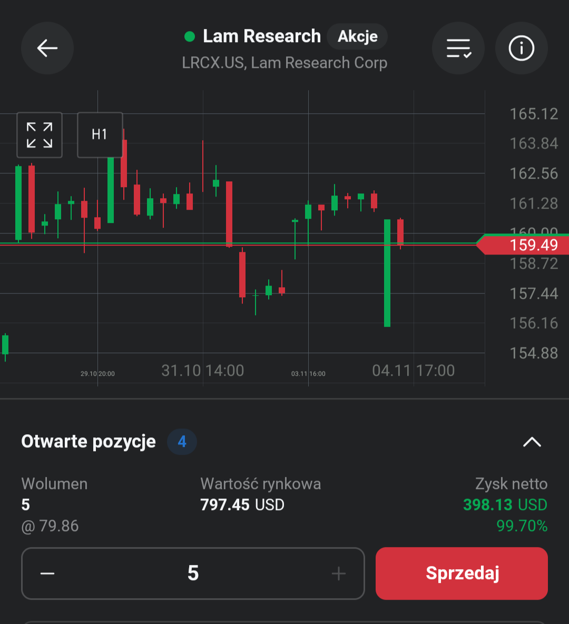This screenshot has width=569, height=624.
Task: Open the orders list icon
Action: tap(458, 48)
